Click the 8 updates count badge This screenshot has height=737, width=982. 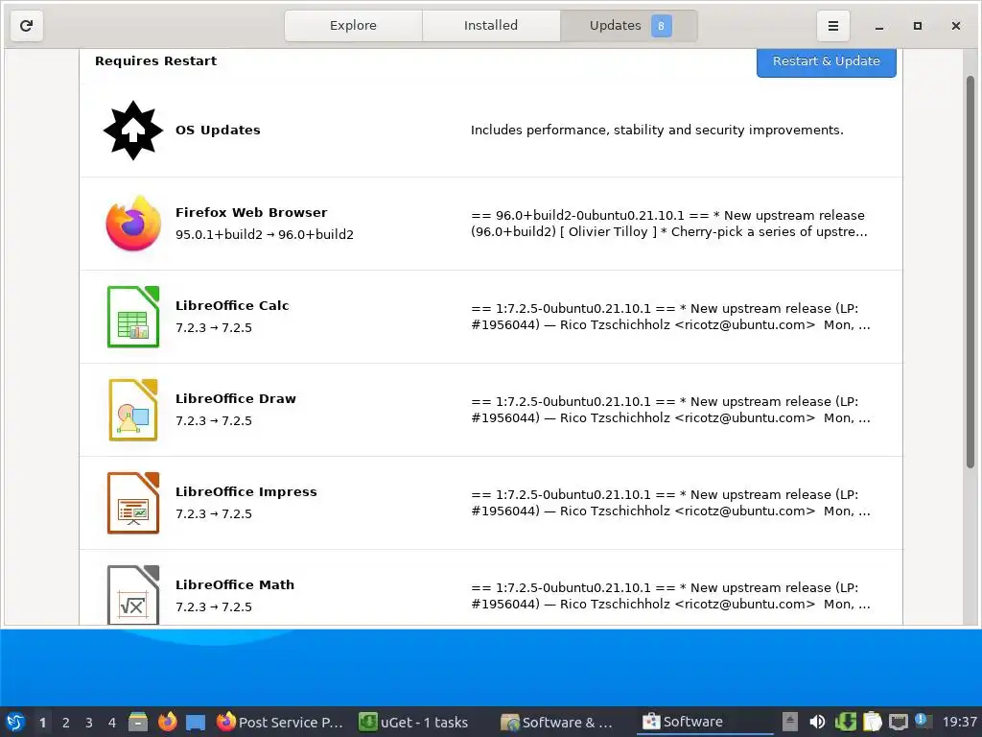[x=661, y=26]
